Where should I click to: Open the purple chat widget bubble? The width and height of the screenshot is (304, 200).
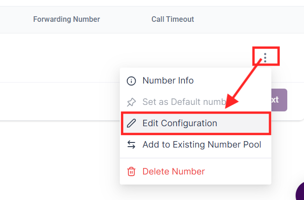tap(300, 192)
